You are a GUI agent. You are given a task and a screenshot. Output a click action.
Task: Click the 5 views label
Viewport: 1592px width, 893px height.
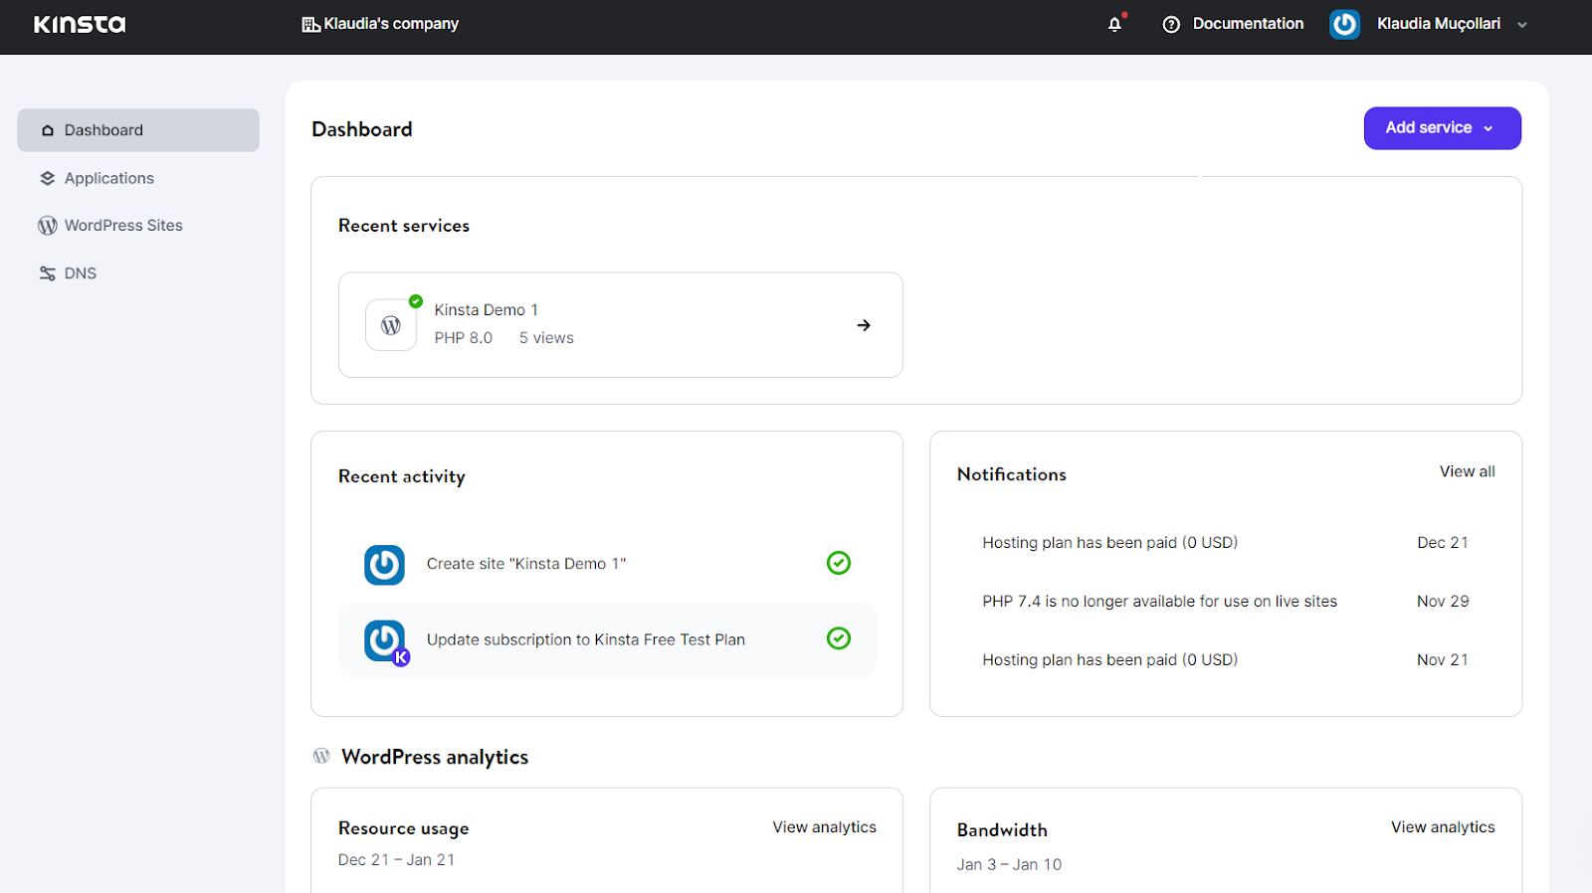tap(546, 338)
